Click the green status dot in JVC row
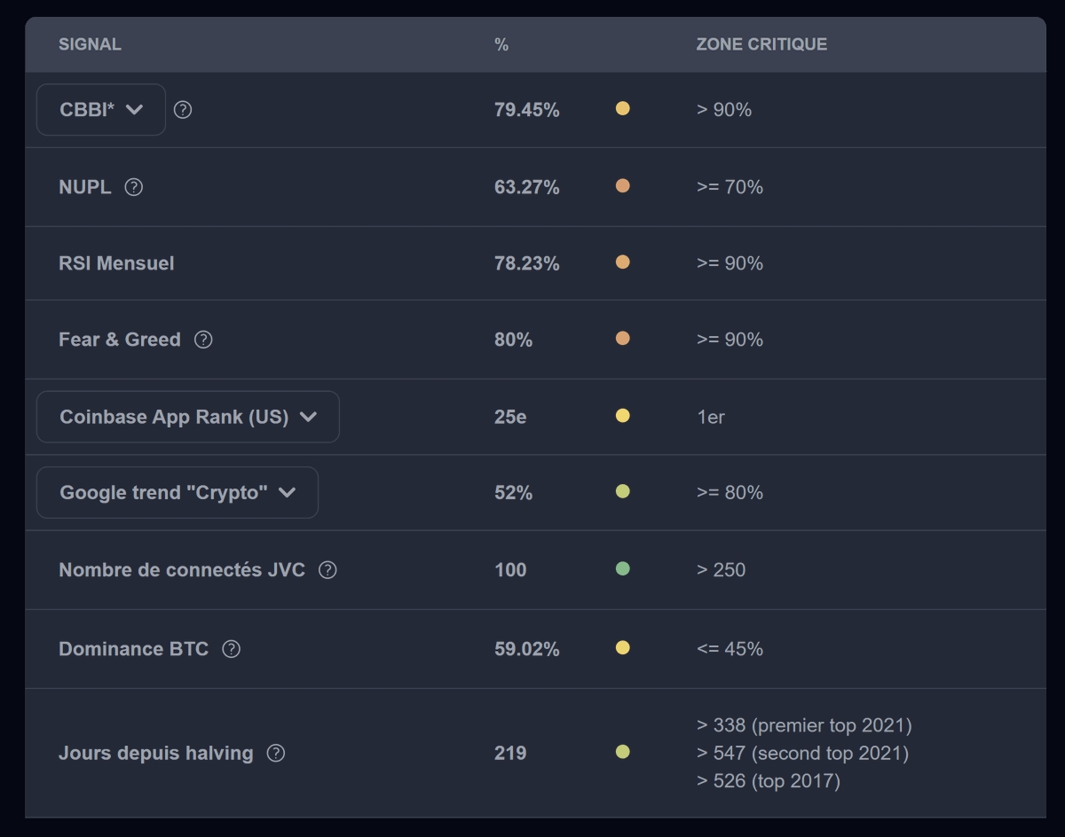Viewport: 1065px width, 837px height. (623, 569)
